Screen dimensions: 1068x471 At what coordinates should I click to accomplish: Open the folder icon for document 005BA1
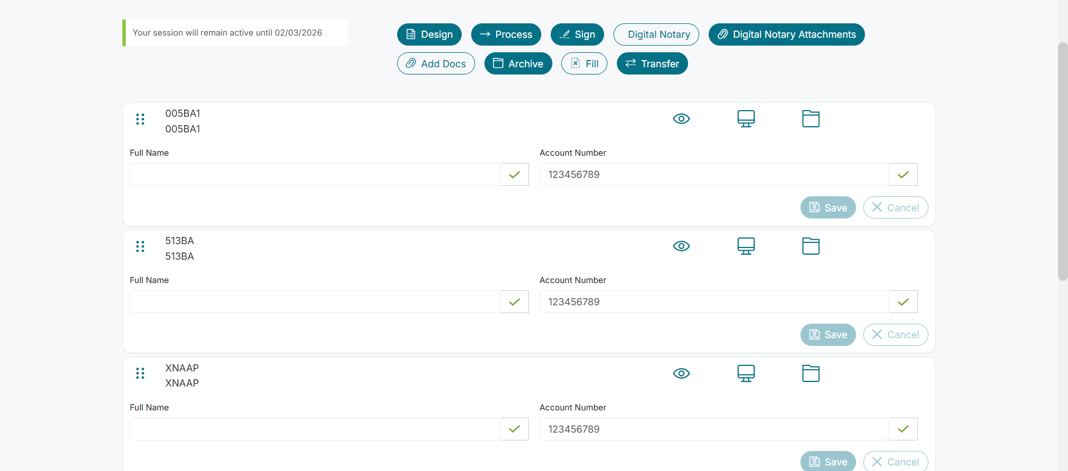[810, 118]
